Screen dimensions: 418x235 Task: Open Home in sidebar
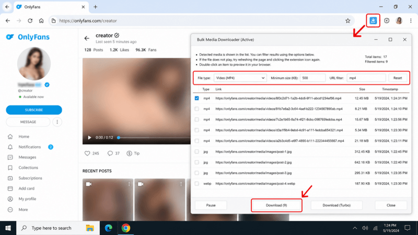coord(24,136)
